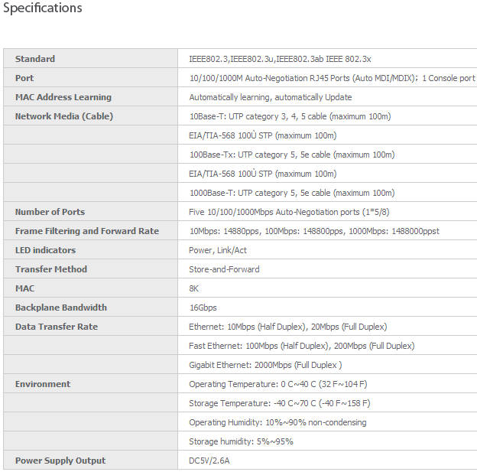This screenshot has height=472, width=477.
Task: Click the Data Transfer Rate label
Action: point(57,327)
